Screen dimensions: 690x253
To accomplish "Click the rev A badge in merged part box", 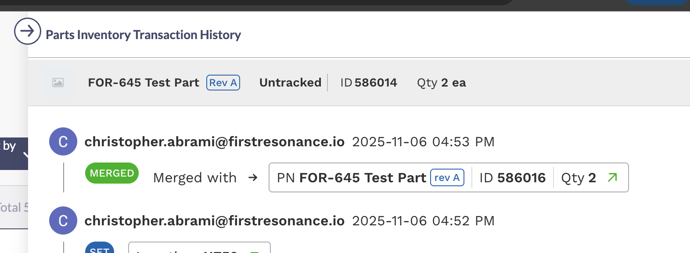I will coord(447,177).
